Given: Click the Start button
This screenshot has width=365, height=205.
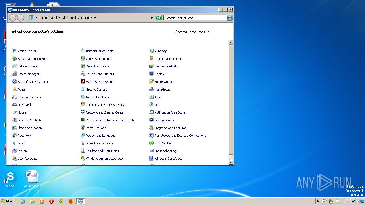Looking at the screenshot, I should [8, 201].
